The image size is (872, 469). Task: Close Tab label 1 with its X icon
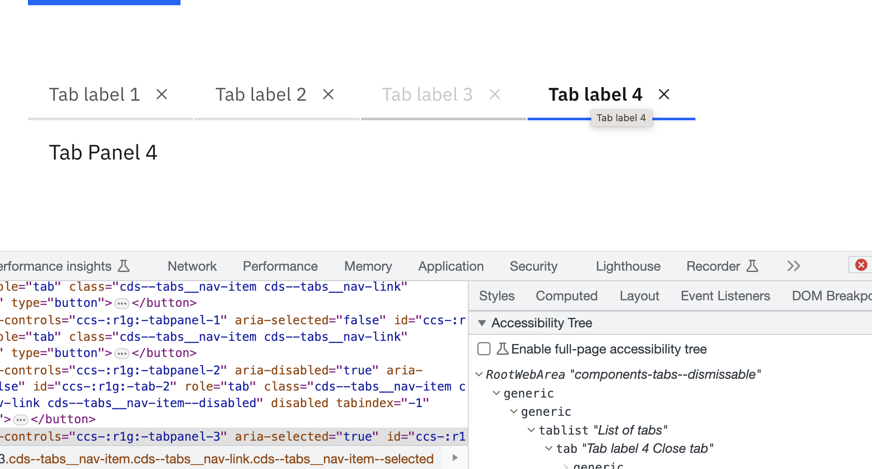point(162,94)
